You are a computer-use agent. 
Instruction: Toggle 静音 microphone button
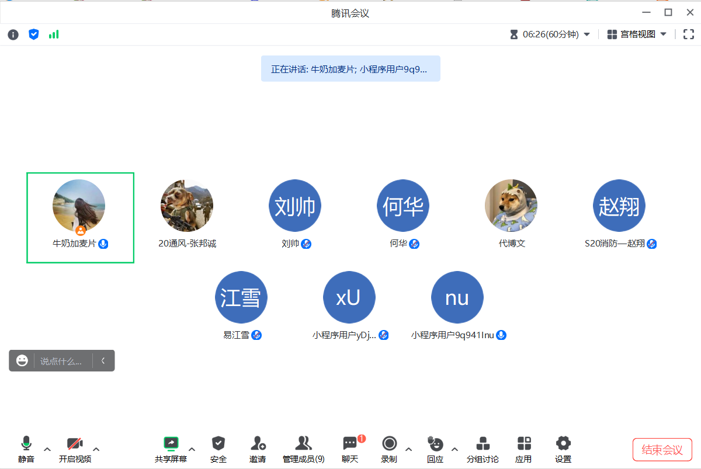tap(26, 449)
